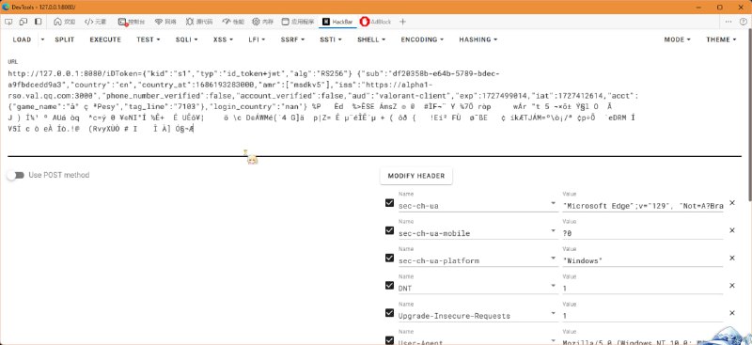Enable the Use POST method switch
Screen dimensions: 752x345
[15, 175]
